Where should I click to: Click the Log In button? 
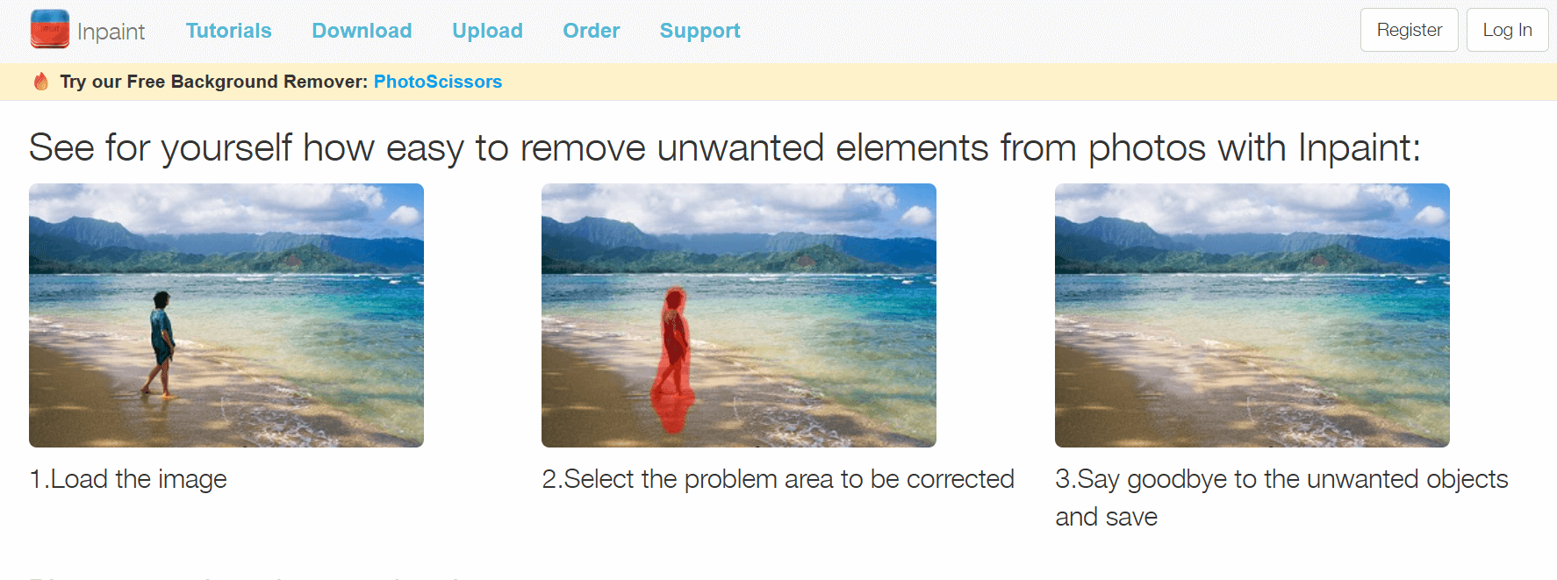1507,29
